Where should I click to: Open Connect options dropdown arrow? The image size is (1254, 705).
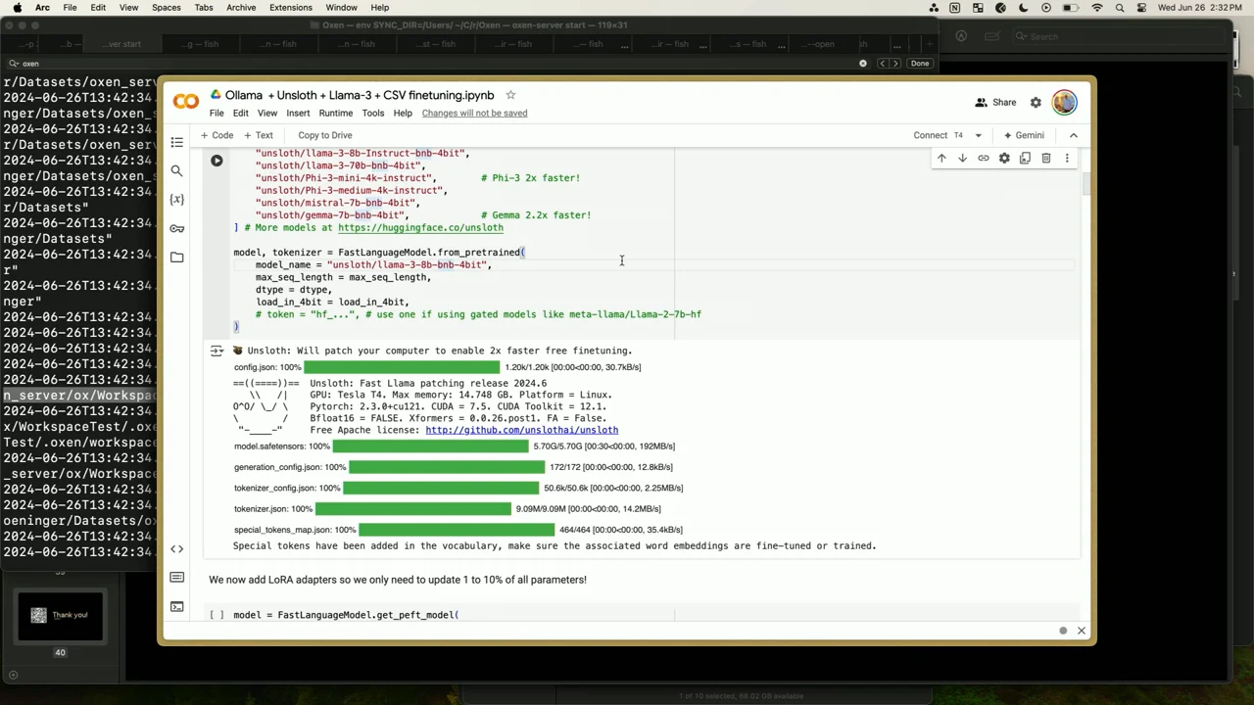pos(978,135)
